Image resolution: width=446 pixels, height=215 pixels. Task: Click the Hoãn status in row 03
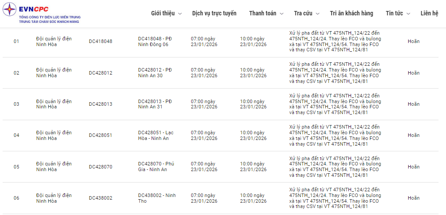click(413, 104)
